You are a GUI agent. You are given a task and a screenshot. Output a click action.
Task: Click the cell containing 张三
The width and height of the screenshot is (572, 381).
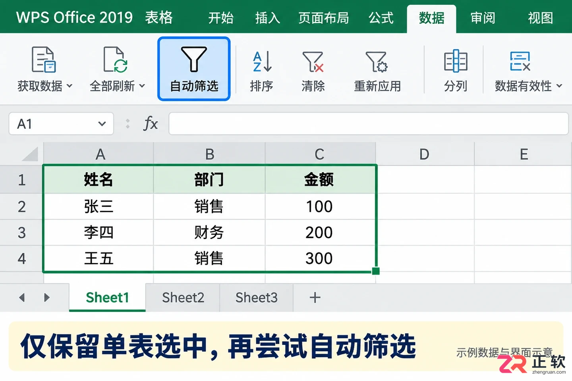click(x=99, y=206)
